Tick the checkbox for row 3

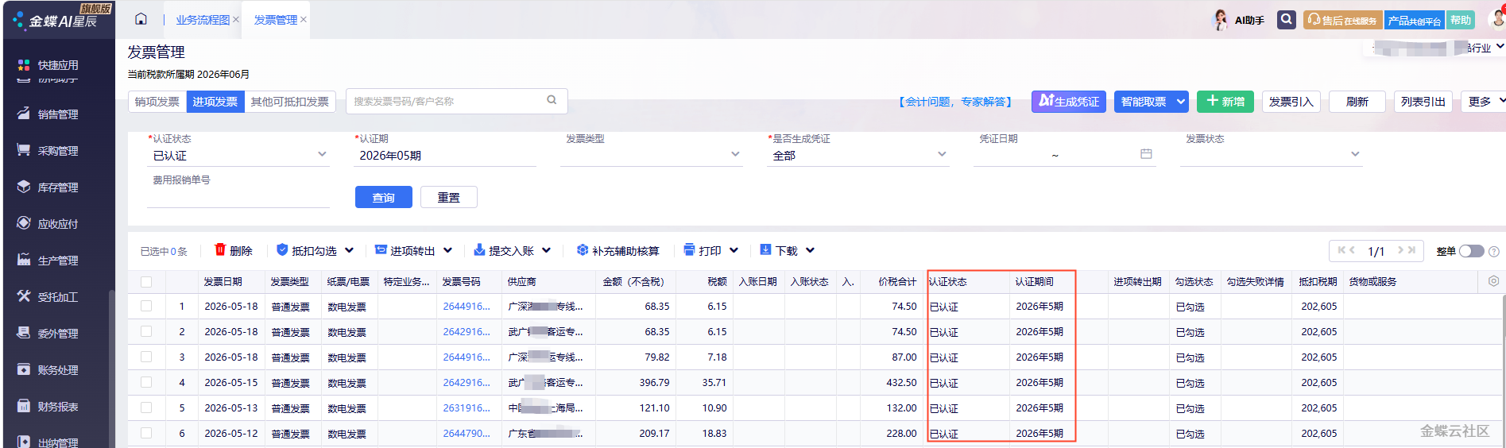(146, 357)
